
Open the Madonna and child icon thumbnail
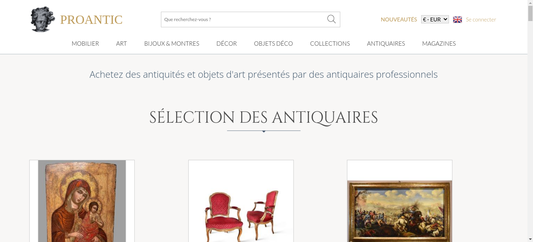tap(82, 201)
